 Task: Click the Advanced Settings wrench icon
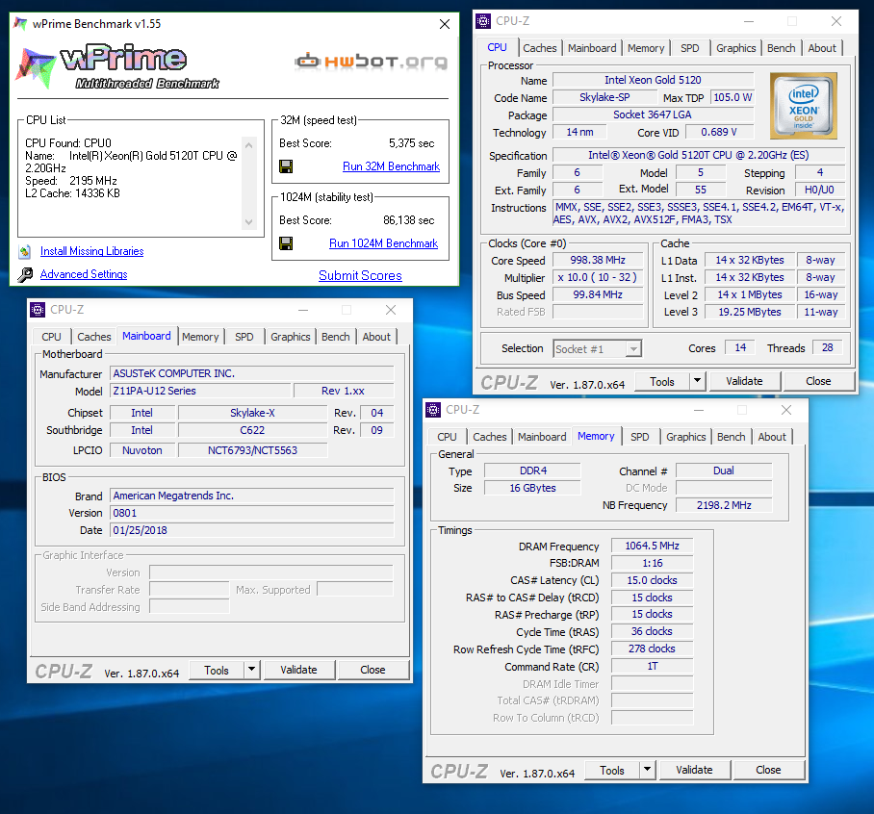[x=25, y=274]
